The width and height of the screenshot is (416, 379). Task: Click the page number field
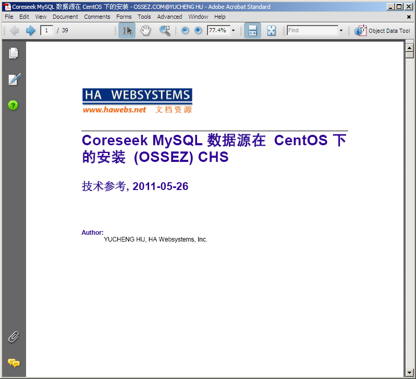tap(47, 31)
